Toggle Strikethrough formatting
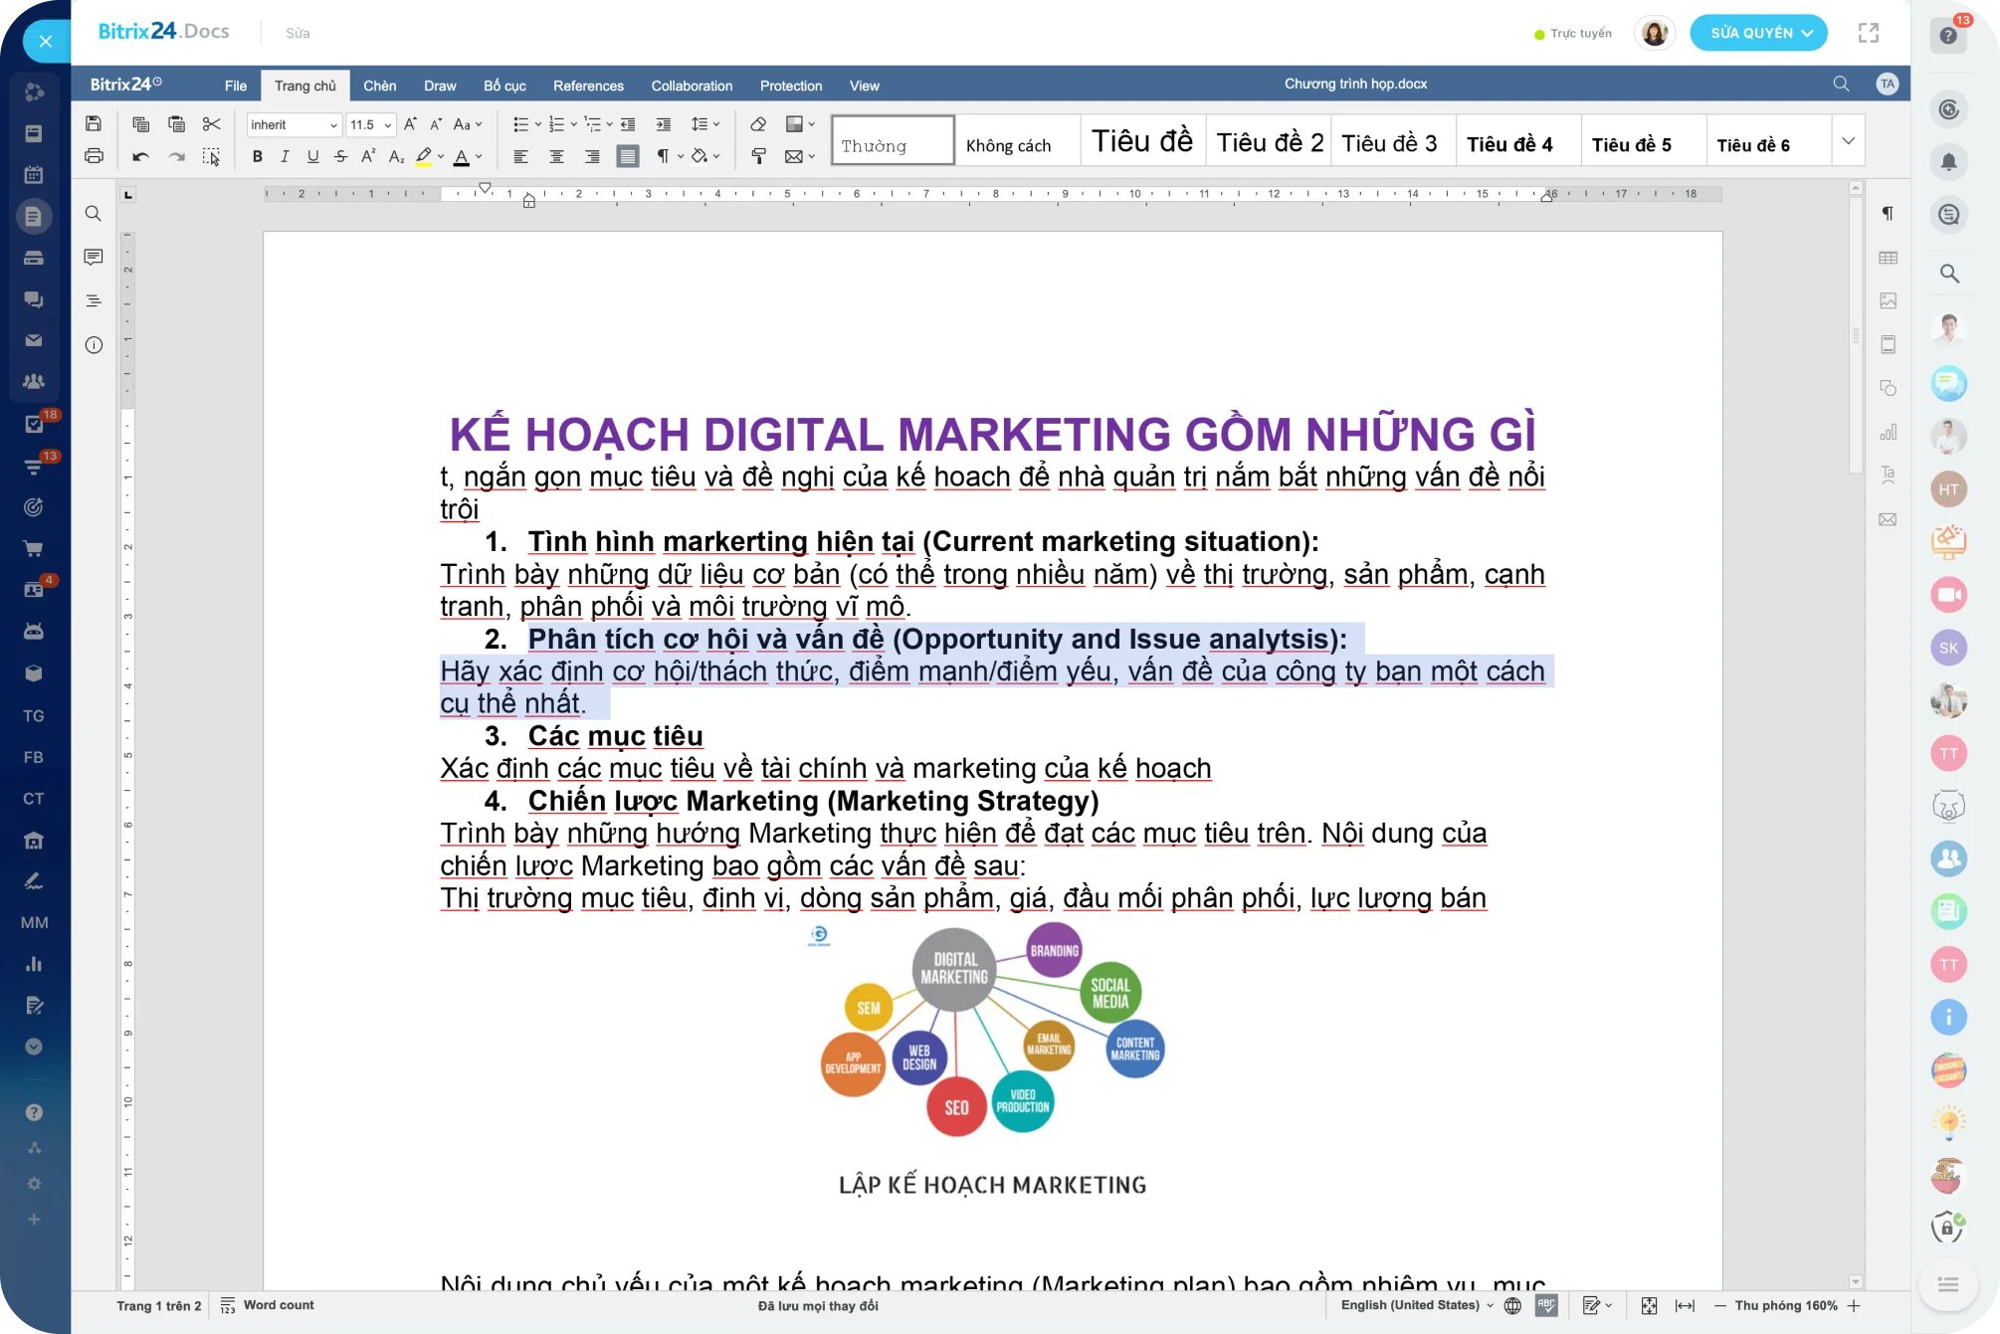The height and width of the screenshot is (1334, 2000). tap(340, 156)
